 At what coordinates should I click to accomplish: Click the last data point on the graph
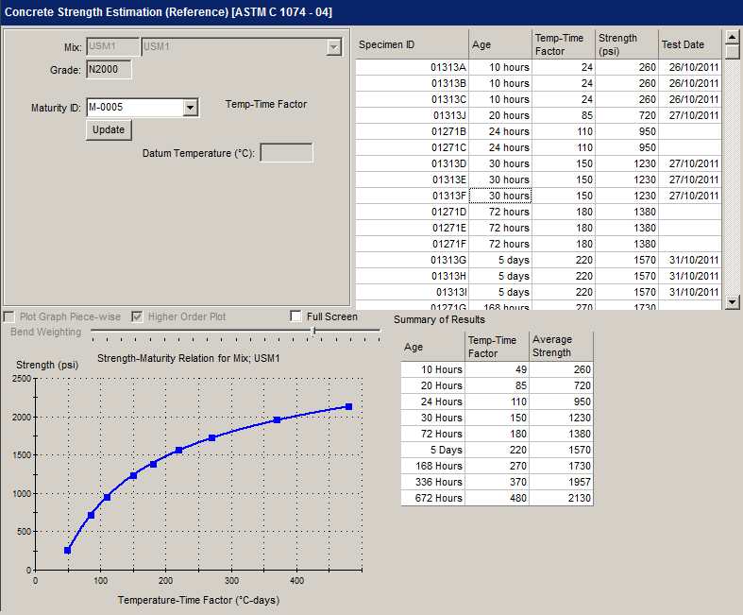(348, 406)
